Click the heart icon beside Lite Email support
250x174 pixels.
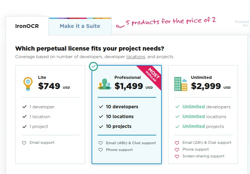click(24, 143)
